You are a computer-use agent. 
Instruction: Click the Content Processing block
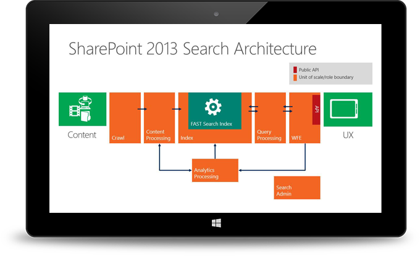point(159,118)
